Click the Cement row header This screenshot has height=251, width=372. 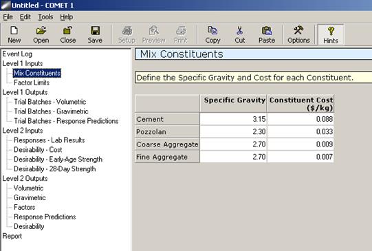(x=167, y=119)
